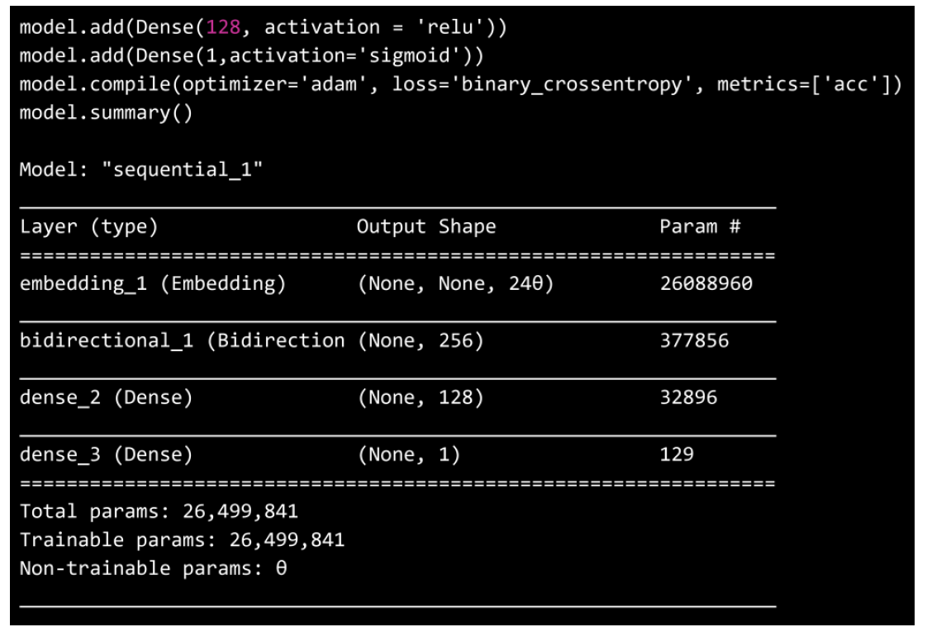Click the Param # column header
The width and height of the screenshot is (927, 627).
[x=700, y=227]
